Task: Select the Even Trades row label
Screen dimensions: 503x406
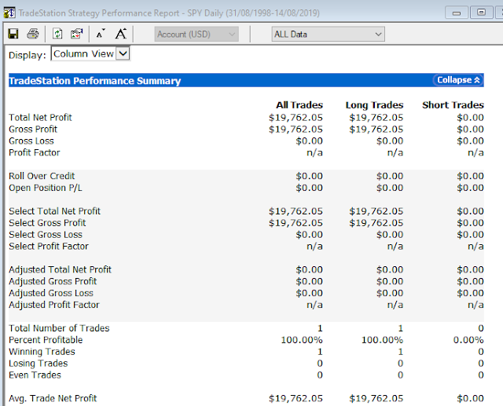Action: click(35, 375)
